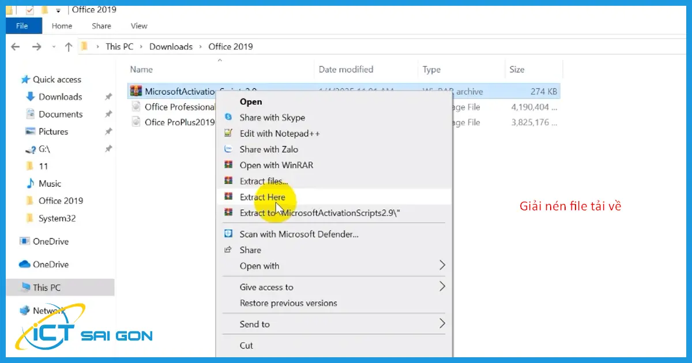Unpin Pictures using its pin icon
Screen dimensions: 692x363
click(x=108, y=132)
